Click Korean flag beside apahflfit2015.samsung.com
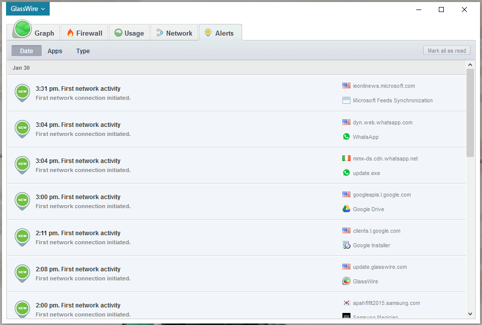 point(346,302)
